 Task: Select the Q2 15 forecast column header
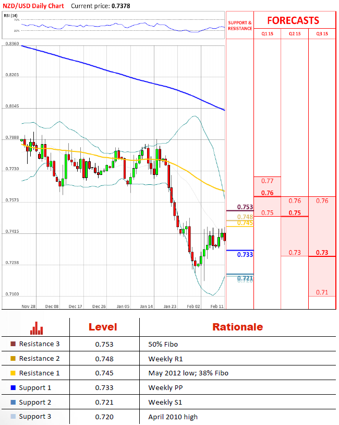(x=295, y=34)
